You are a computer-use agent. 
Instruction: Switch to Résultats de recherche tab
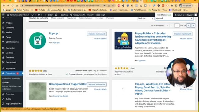click(x=38, y=18)
